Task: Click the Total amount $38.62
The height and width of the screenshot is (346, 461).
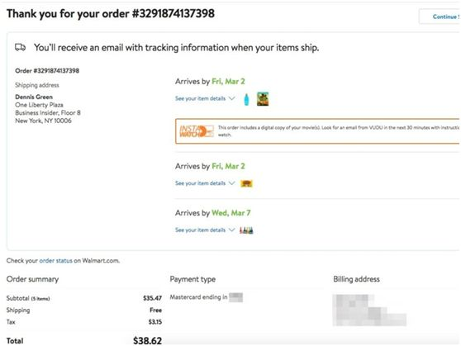Action: [x=147, y=341]
